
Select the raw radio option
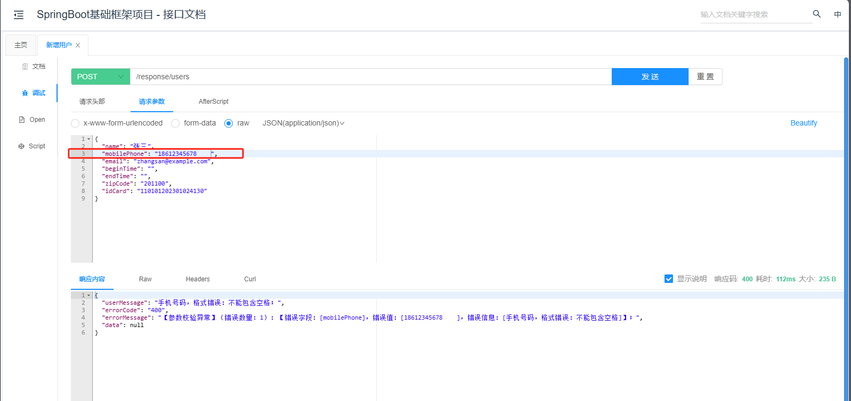click(x=229, y=123)
